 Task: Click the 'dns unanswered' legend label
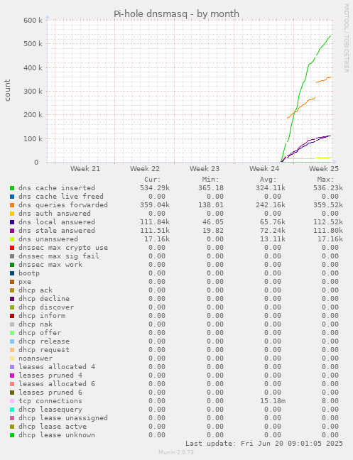pyautogui.click(x=48, y=239)
